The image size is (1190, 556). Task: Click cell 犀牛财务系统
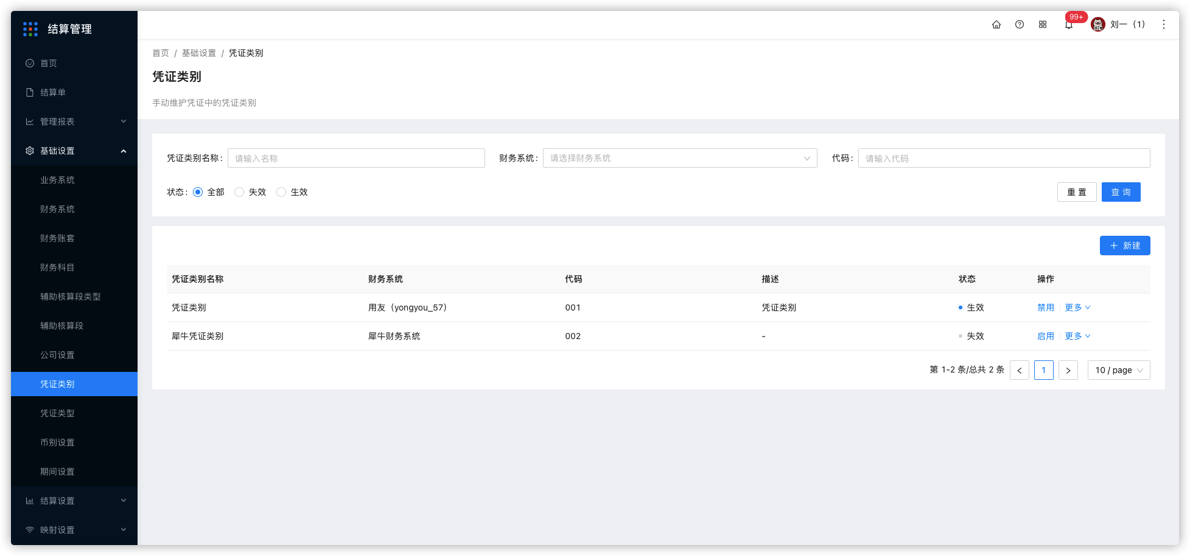click(394, 336)
